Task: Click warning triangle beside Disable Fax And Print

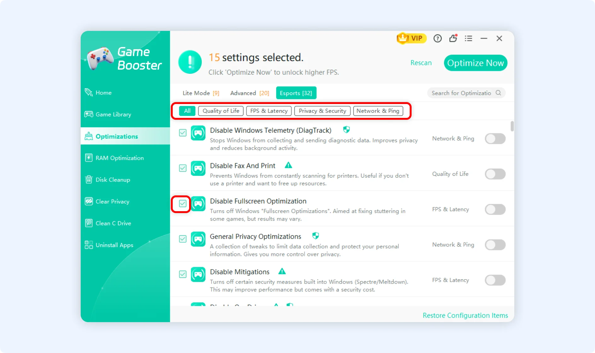Action: pyautogui.click(x=288, y=165)
